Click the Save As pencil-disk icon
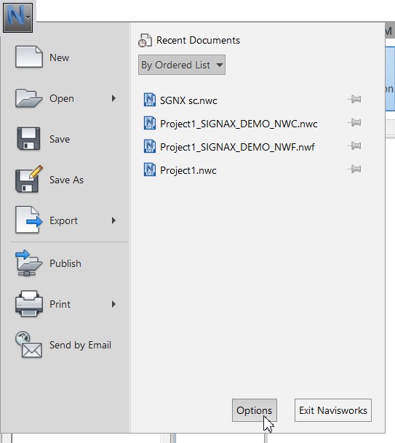The height and width of the screenshot is (443, 395). (x=29, y=179)
